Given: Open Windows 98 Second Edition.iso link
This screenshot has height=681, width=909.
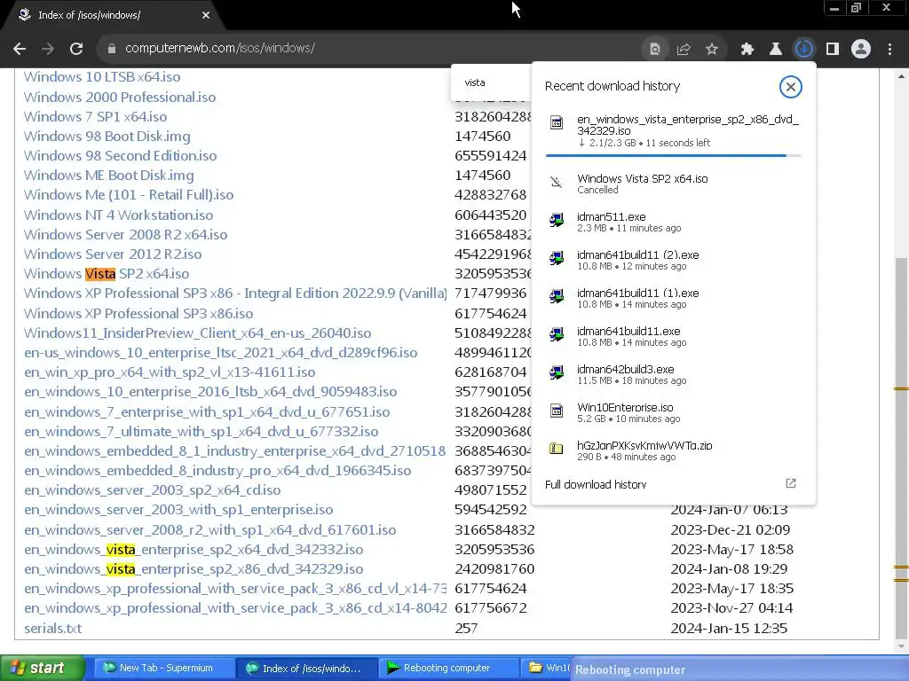Looking at the screenshot, I should (120, 156).
